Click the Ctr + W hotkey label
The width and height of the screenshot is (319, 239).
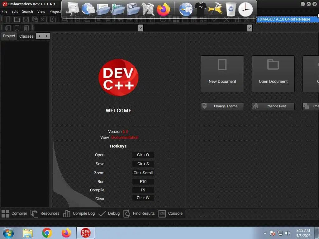(x=143, y=198)
